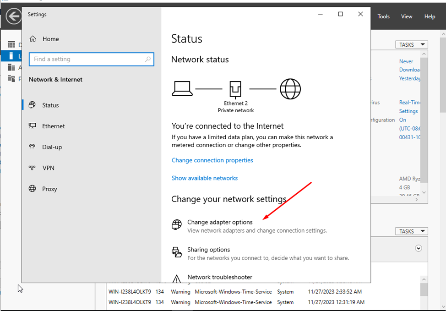Open Home in the Settings sidebar

coord(50,39)
